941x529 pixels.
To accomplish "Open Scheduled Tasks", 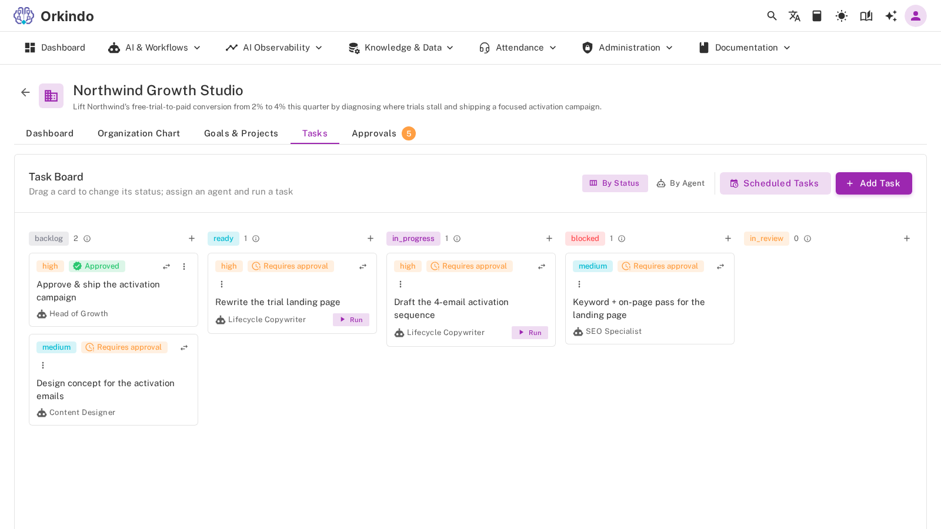I will click(775, 183).
